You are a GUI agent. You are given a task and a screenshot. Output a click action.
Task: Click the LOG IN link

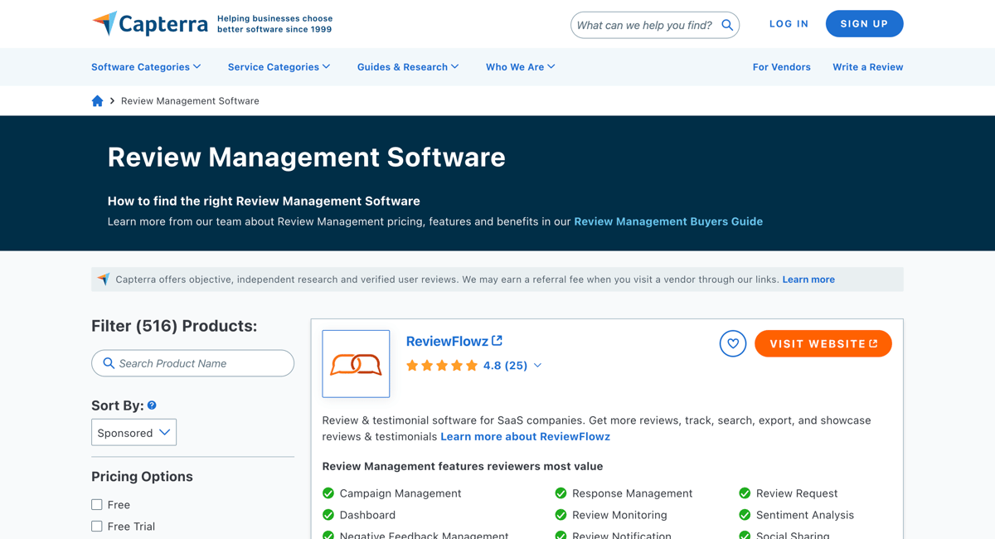point(789,24)
